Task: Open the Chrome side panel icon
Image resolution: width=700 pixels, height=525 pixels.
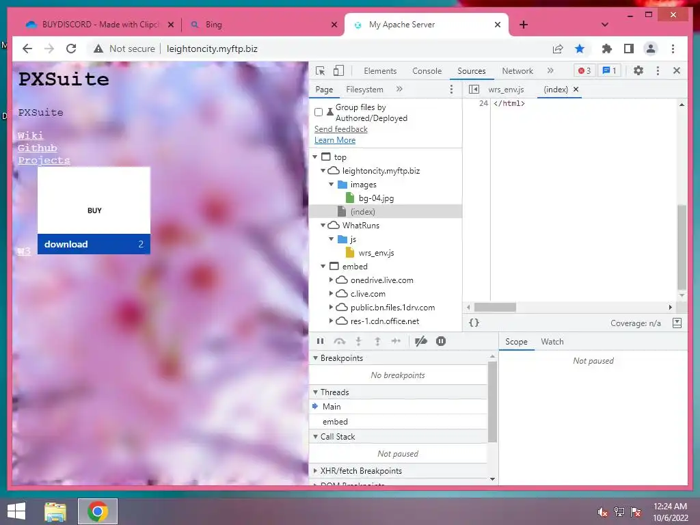Action: coord(629,49)
